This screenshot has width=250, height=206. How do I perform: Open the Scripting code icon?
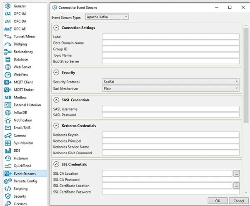point(8,189)
